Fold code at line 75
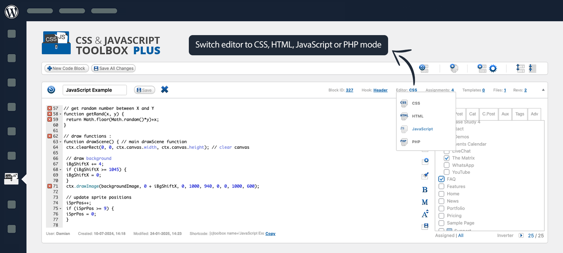Viewport: 563px width, 253px height. click(61, 209)
